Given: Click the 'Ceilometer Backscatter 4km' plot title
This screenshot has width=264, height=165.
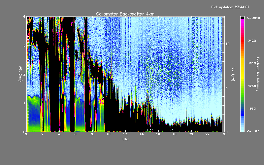Looking at the screenshot, I should 125,14.
